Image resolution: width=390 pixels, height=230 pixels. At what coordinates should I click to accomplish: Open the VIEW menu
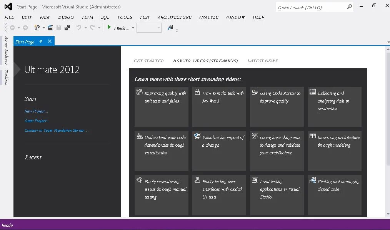click(x=45, y=17)
